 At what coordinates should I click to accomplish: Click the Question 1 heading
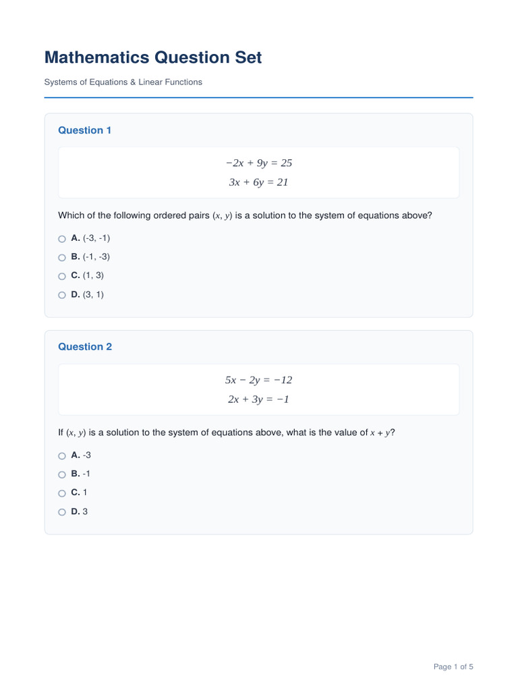pyautogui.click(x=84, y=130)
